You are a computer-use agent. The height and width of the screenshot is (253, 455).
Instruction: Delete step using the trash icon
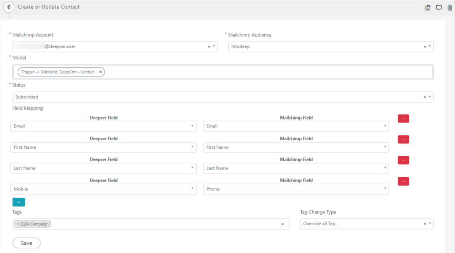click(x=450, y=8)
